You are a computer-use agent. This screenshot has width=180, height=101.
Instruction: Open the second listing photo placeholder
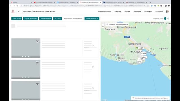(x=26, y=69)
